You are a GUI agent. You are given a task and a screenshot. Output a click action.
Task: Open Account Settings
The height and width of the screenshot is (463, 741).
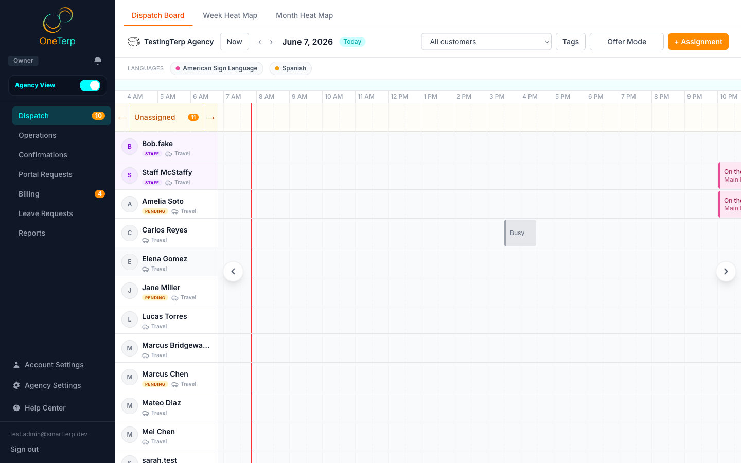(54, 365)
